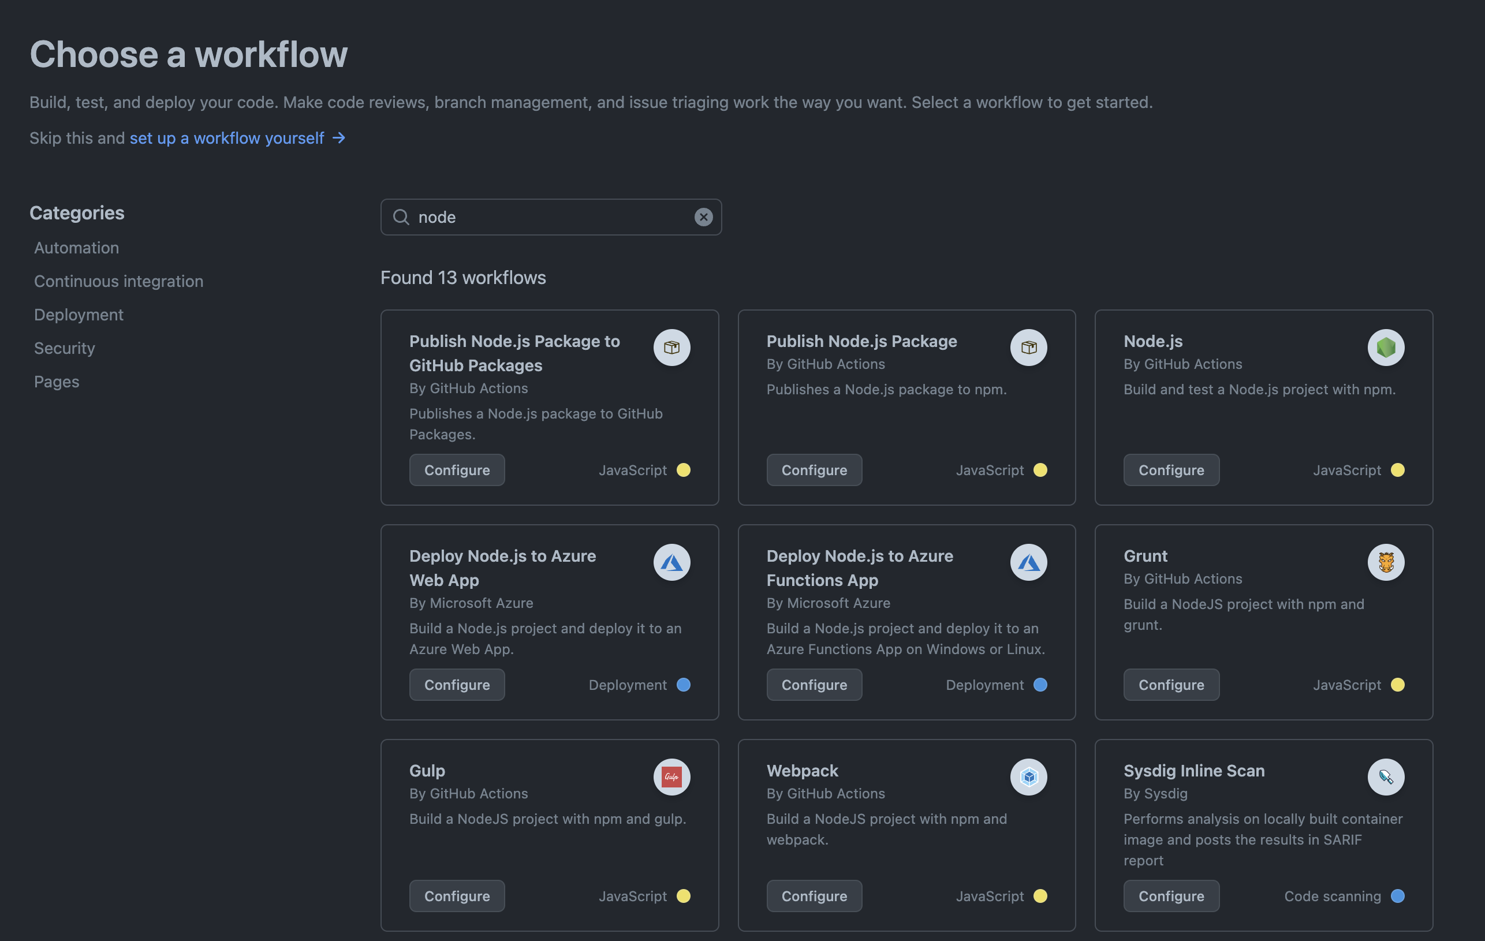Select the Deployment category
The height and width of the screenshot is (941, 1485).
click(79, 315)
